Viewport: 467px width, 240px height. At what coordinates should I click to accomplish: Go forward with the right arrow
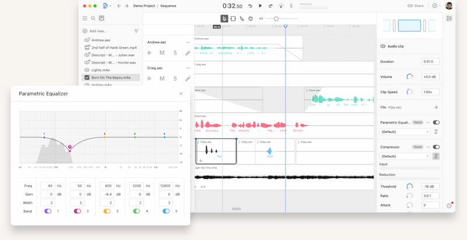point(127,6)
